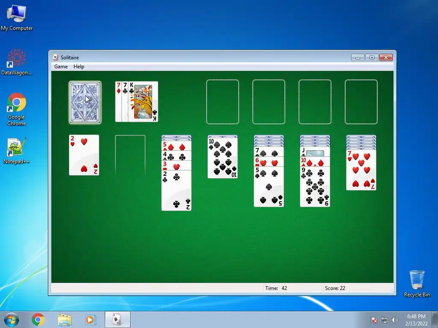
Task: Click the second empty foundation slot
Action: coord(269,102)
